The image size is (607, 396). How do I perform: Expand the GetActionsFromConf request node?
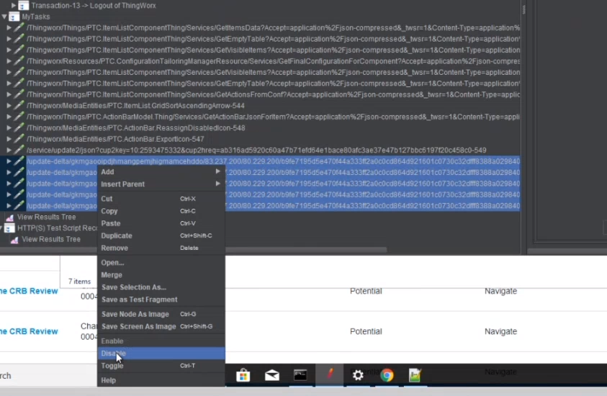pos(9,94)
